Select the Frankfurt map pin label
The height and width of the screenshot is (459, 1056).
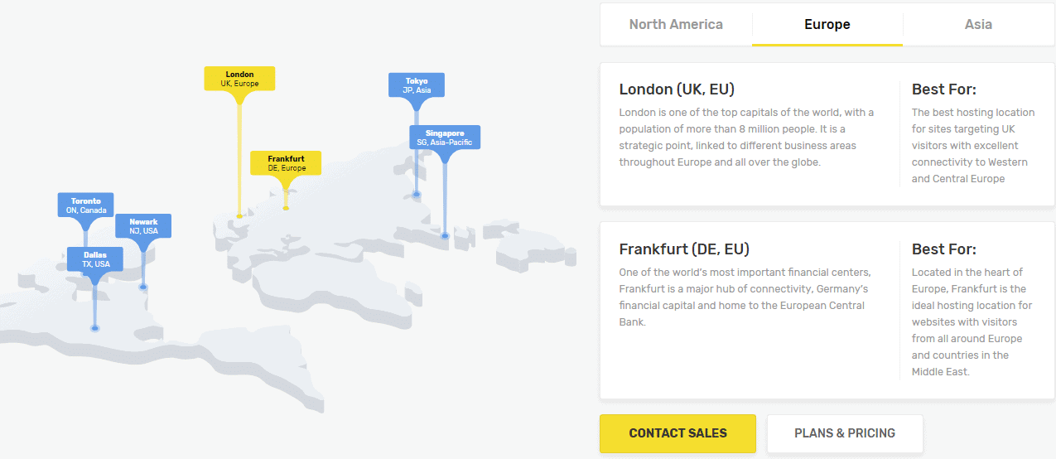pos(286,162)
